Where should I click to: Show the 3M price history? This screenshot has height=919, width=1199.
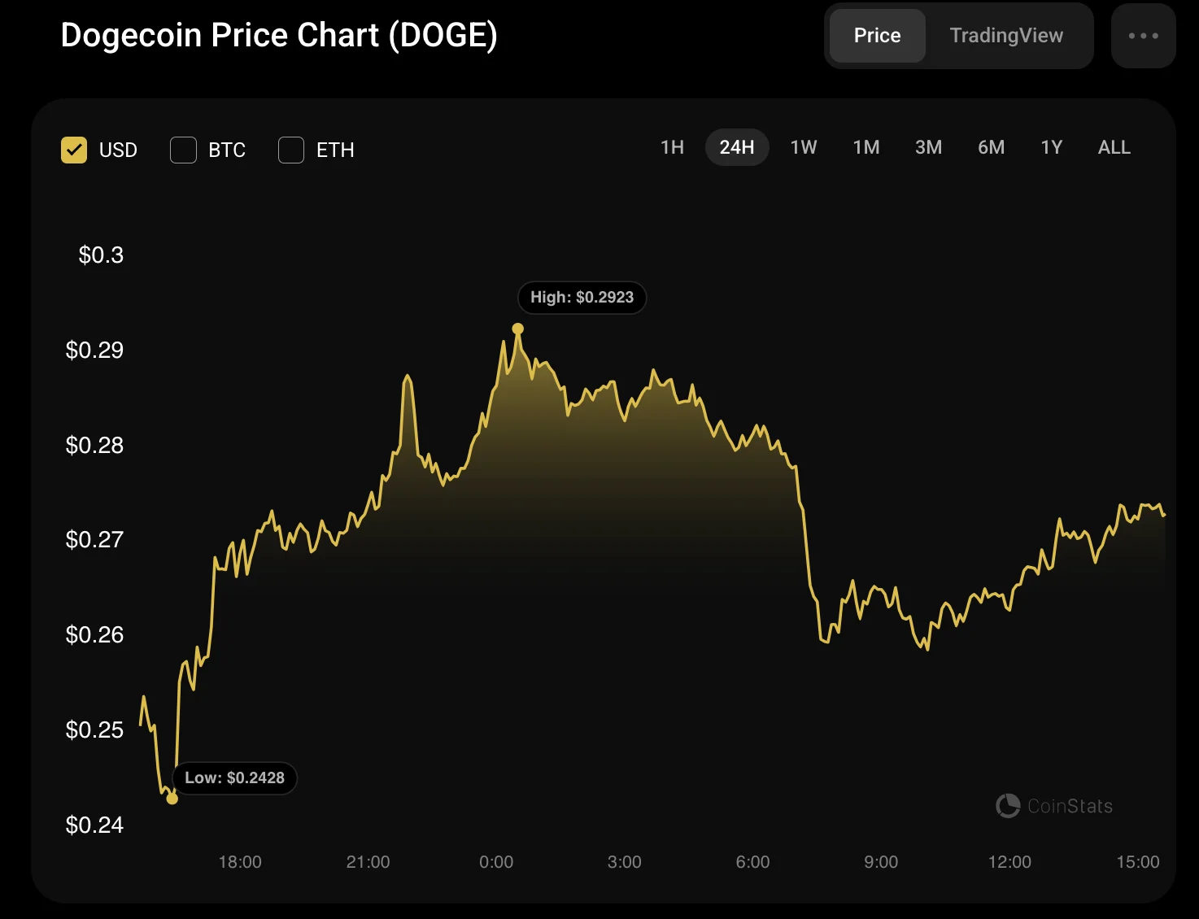point(928,147)
